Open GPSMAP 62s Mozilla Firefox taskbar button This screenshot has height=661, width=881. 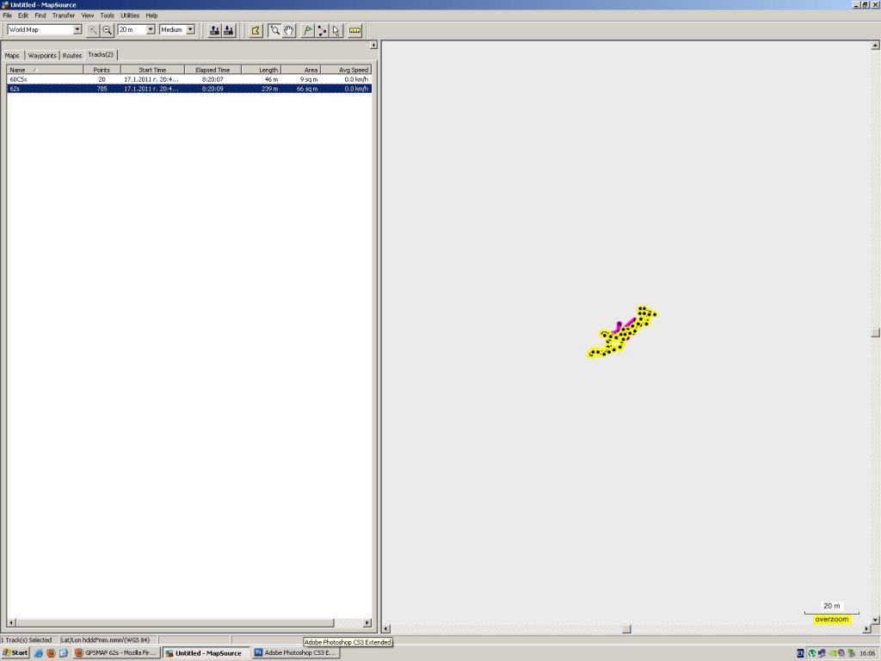click(116, 652)
